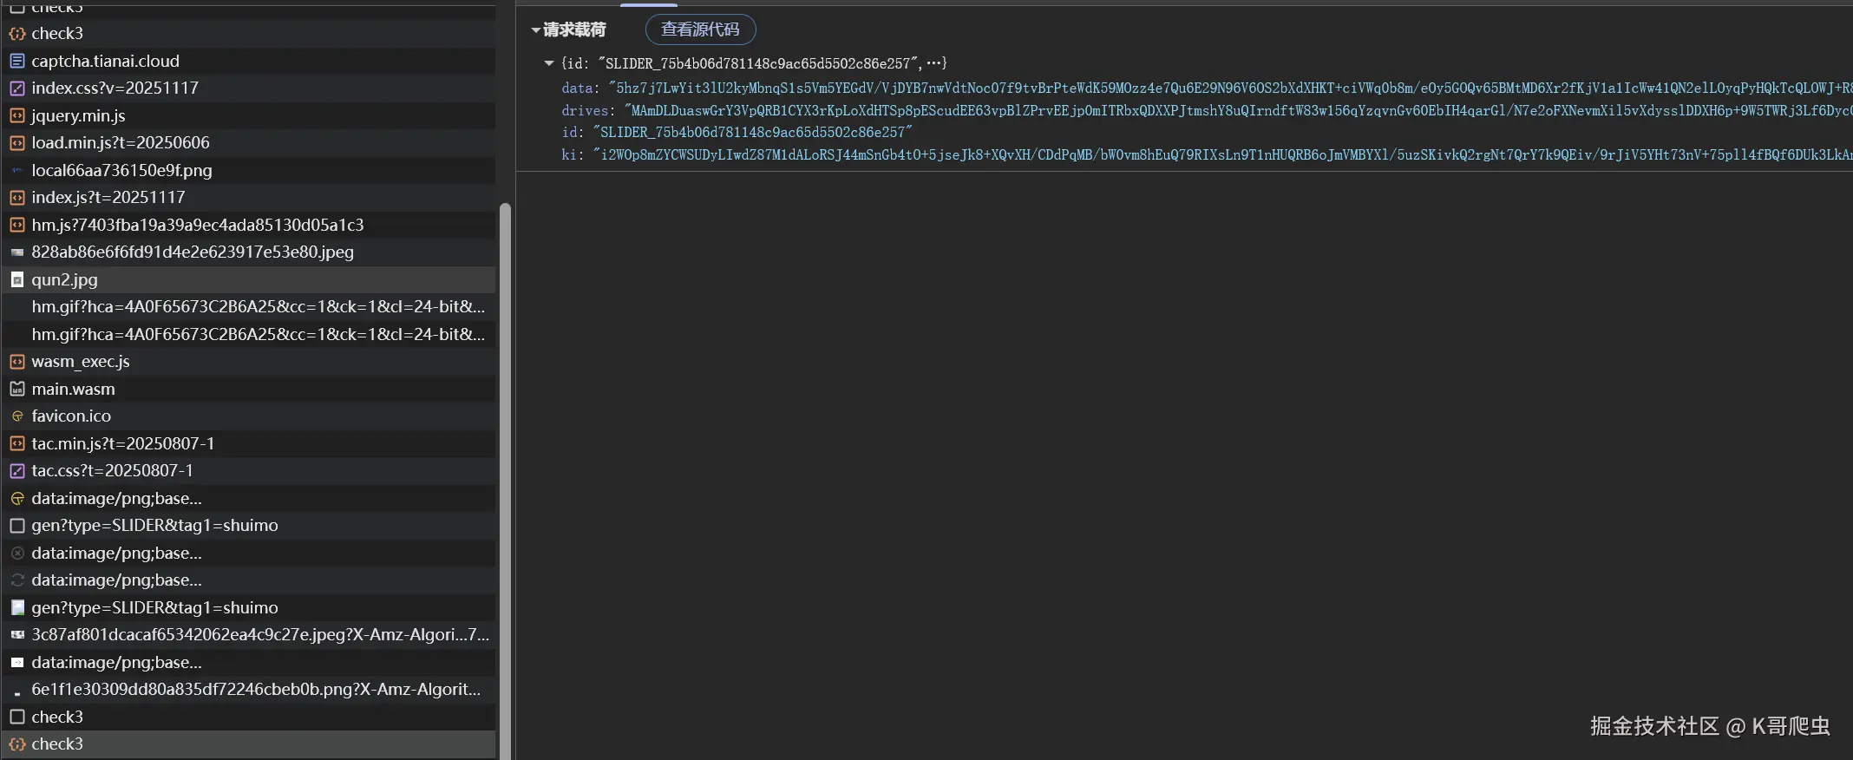Image resolution: width=1853 pixels, height=760 pixels.
Task: Click the stylesheet icon beside tac.css?t=20250807-1
Action: tap(17, 470)
